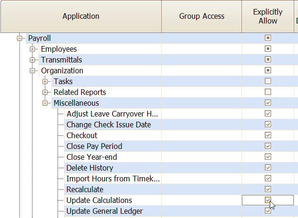The width and height of the screenshot is (298, 218).
Task: Select the Checkout item
Action: click(x=82, y=135)
